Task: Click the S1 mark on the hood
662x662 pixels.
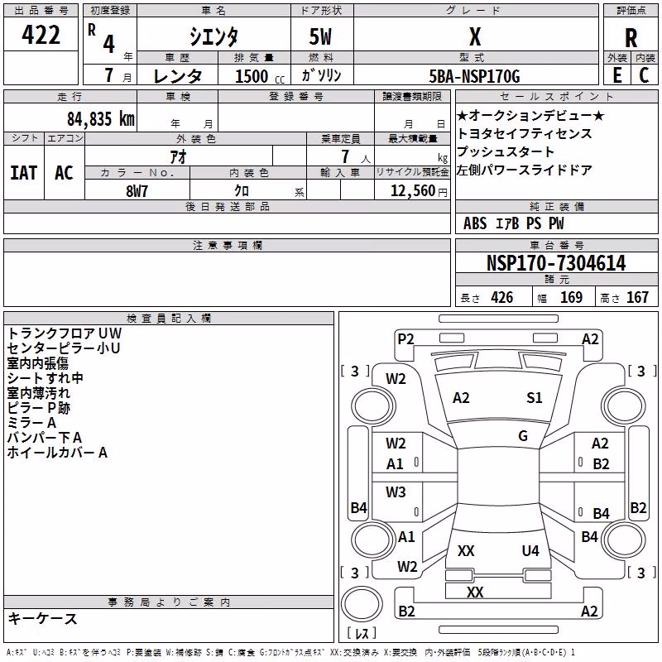Action: point(535,398)
